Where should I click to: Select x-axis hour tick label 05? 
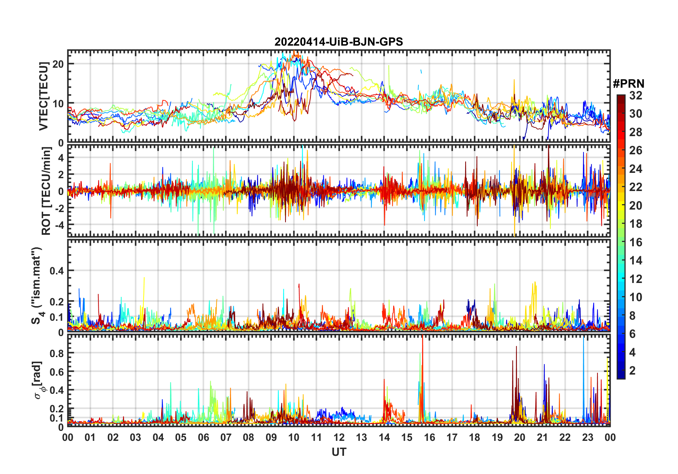pos(181,437)
